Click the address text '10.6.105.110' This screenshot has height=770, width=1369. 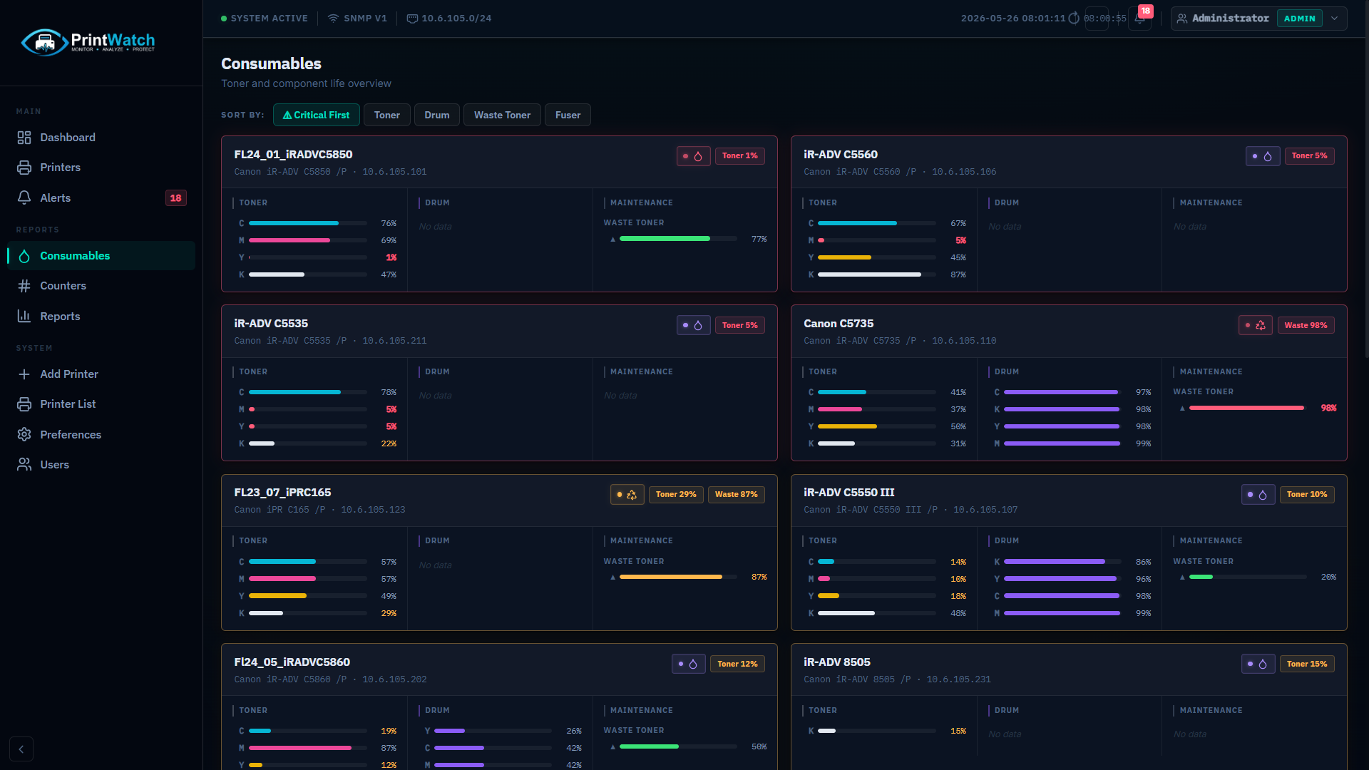point(964,341)
